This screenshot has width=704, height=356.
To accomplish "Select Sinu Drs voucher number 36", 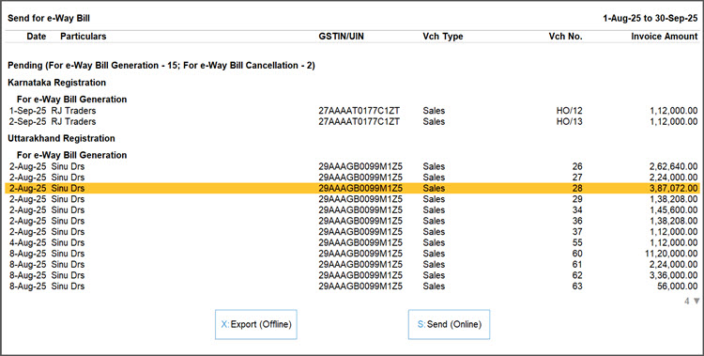I will (x=352, y=221).
